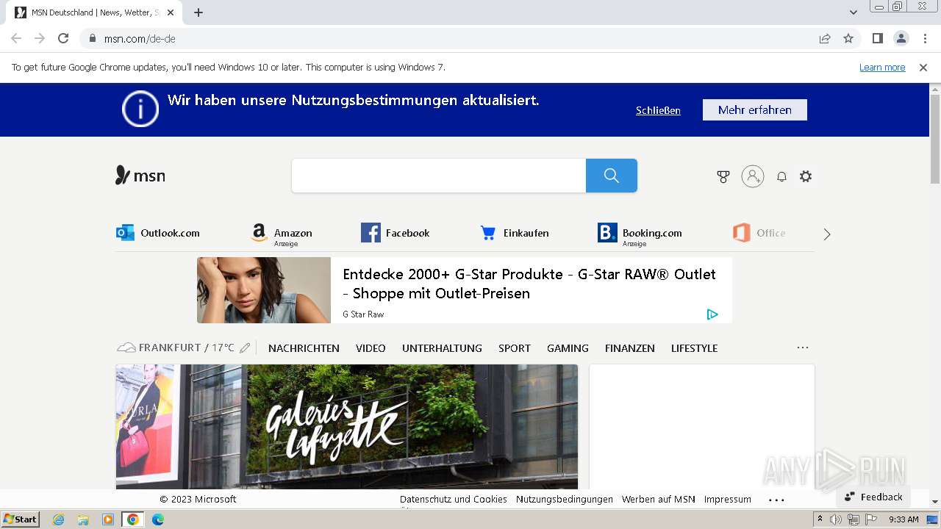Go back in Chrome

click(x=16, y=38)
